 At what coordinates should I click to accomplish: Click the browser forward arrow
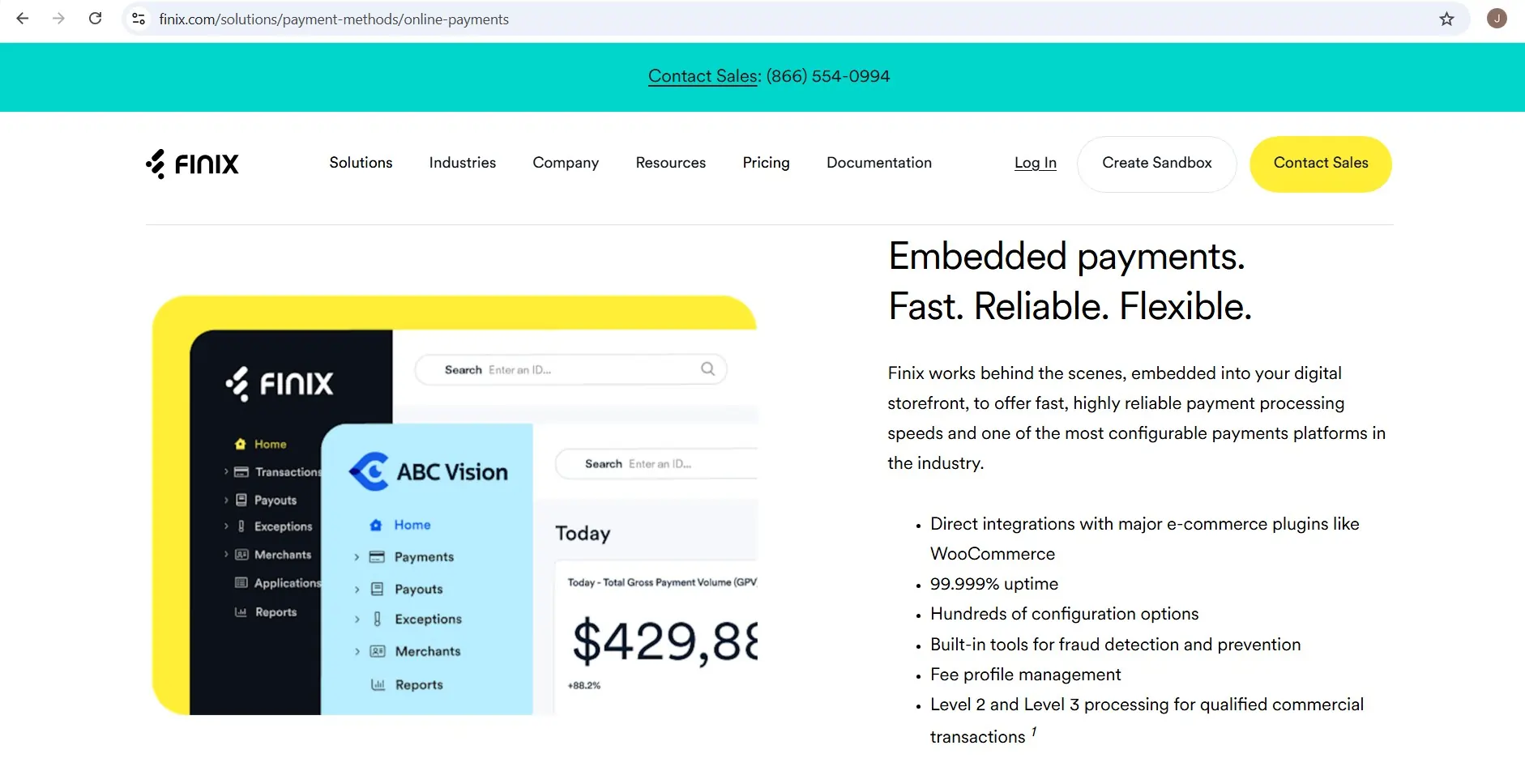pyautogui.click(x=58, y=19)
